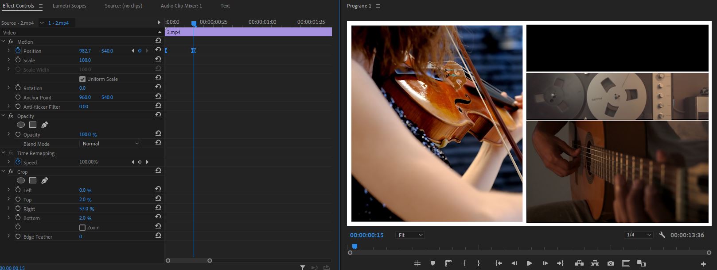Open Program monitor wrench settings
This screenshot has height=270, width=717.
click(662, 235)
